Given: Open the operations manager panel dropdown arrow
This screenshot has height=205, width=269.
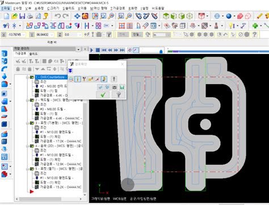Looking at the screenshot, I should point(78,49).
